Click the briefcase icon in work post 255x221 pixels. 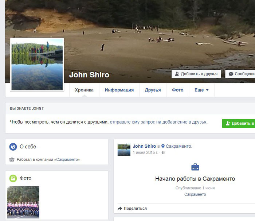pos(195,167)
